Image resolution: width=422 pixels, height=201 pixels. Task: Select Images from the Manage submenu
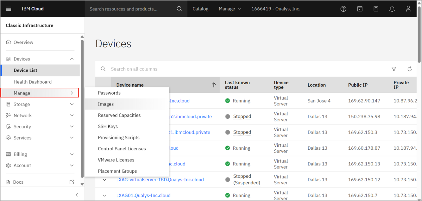106,104
